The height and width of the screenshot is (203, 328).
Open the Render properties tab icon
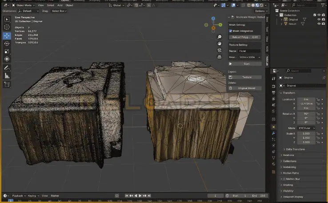pyautogui.click(x=273, y=86)
